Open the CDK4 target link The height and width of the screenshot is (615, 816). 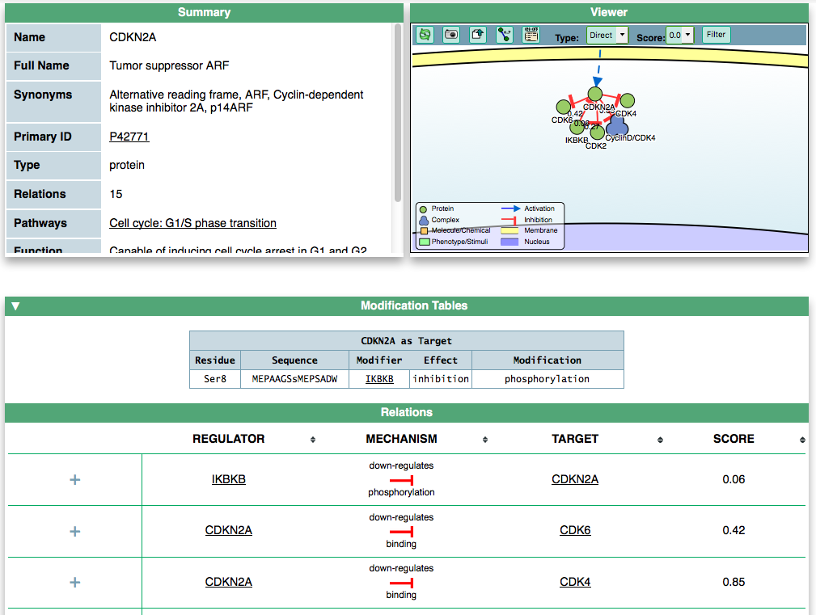tap(575, 582)
